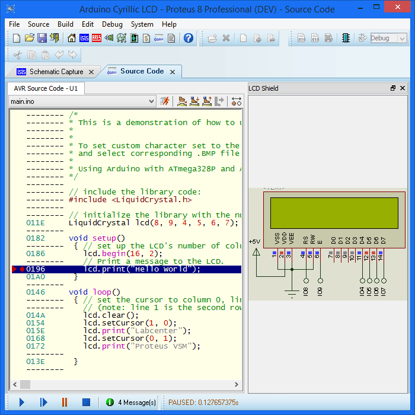Expand the Debug configuration dropdown
The image size is (415, 415).
[402, 38]
